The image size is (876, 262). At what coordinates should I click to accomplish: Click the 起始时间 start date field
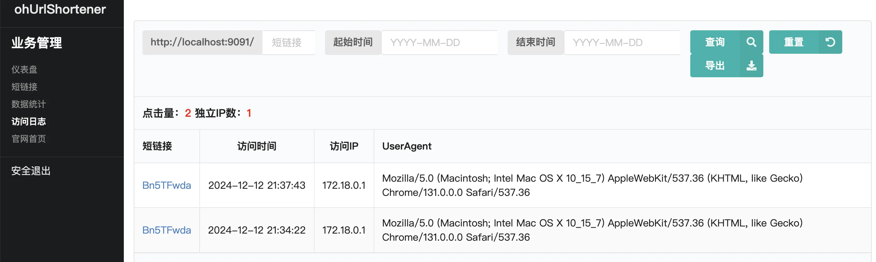tap(439, 42)
